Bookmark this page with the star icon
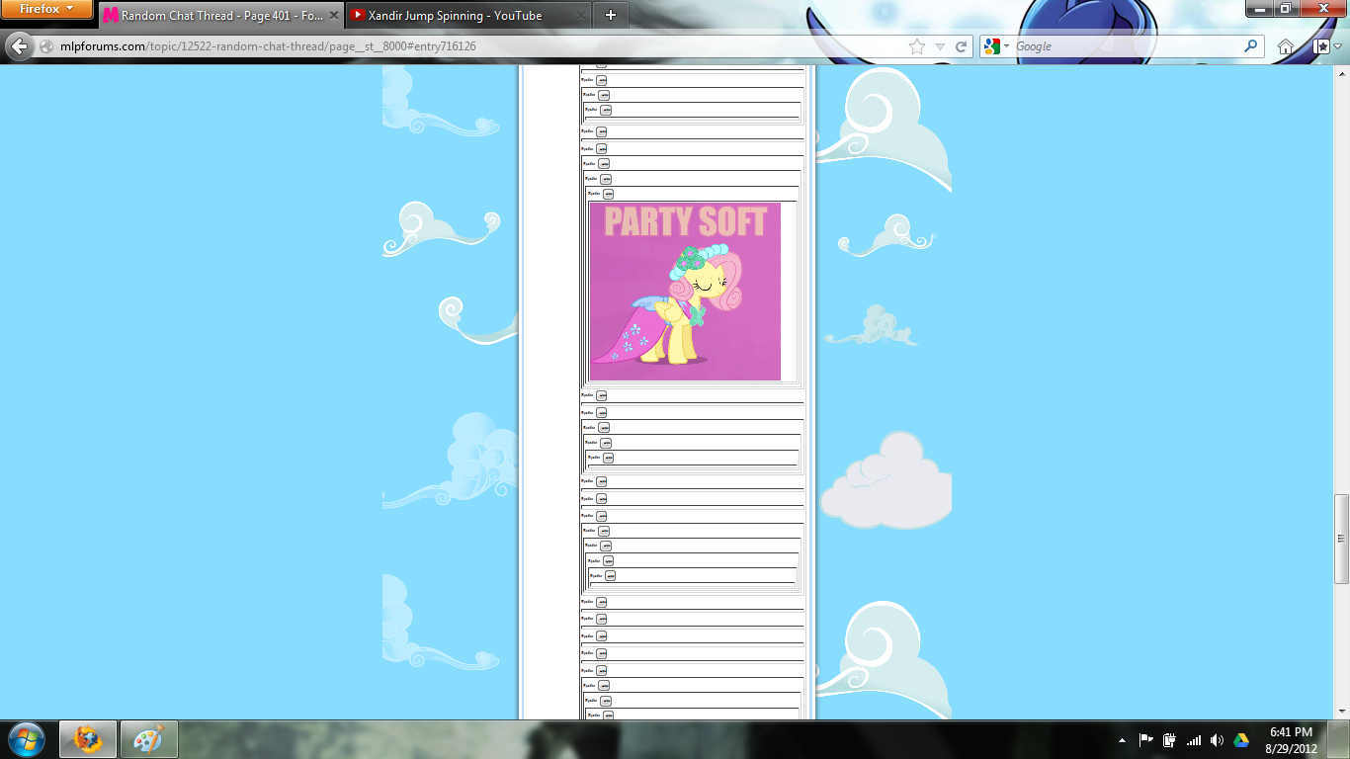Viewport: 1350px width, 759px height. click(x=916, y=46)
